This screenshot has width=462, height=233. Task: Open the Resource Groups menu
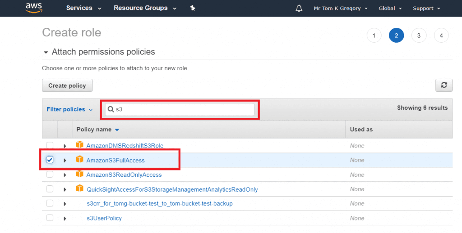pos(144,8)
